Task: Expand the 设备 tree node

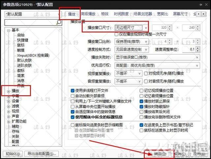Action: [x=9, y=101]
